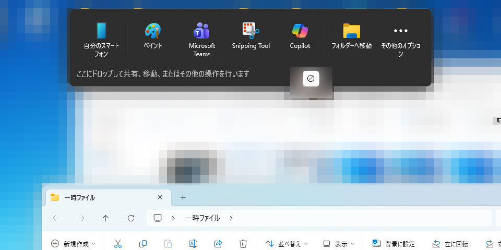
Task: Click the copy icon in toolbar
Action: pyautogui.click(x=142, y=243)
